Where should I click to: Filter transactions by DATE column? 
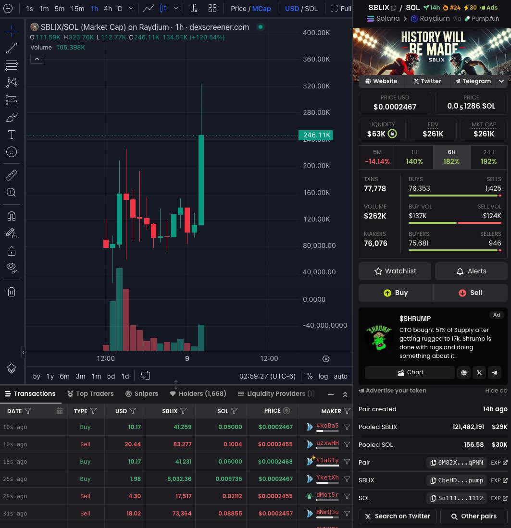(x=28, y=411)
